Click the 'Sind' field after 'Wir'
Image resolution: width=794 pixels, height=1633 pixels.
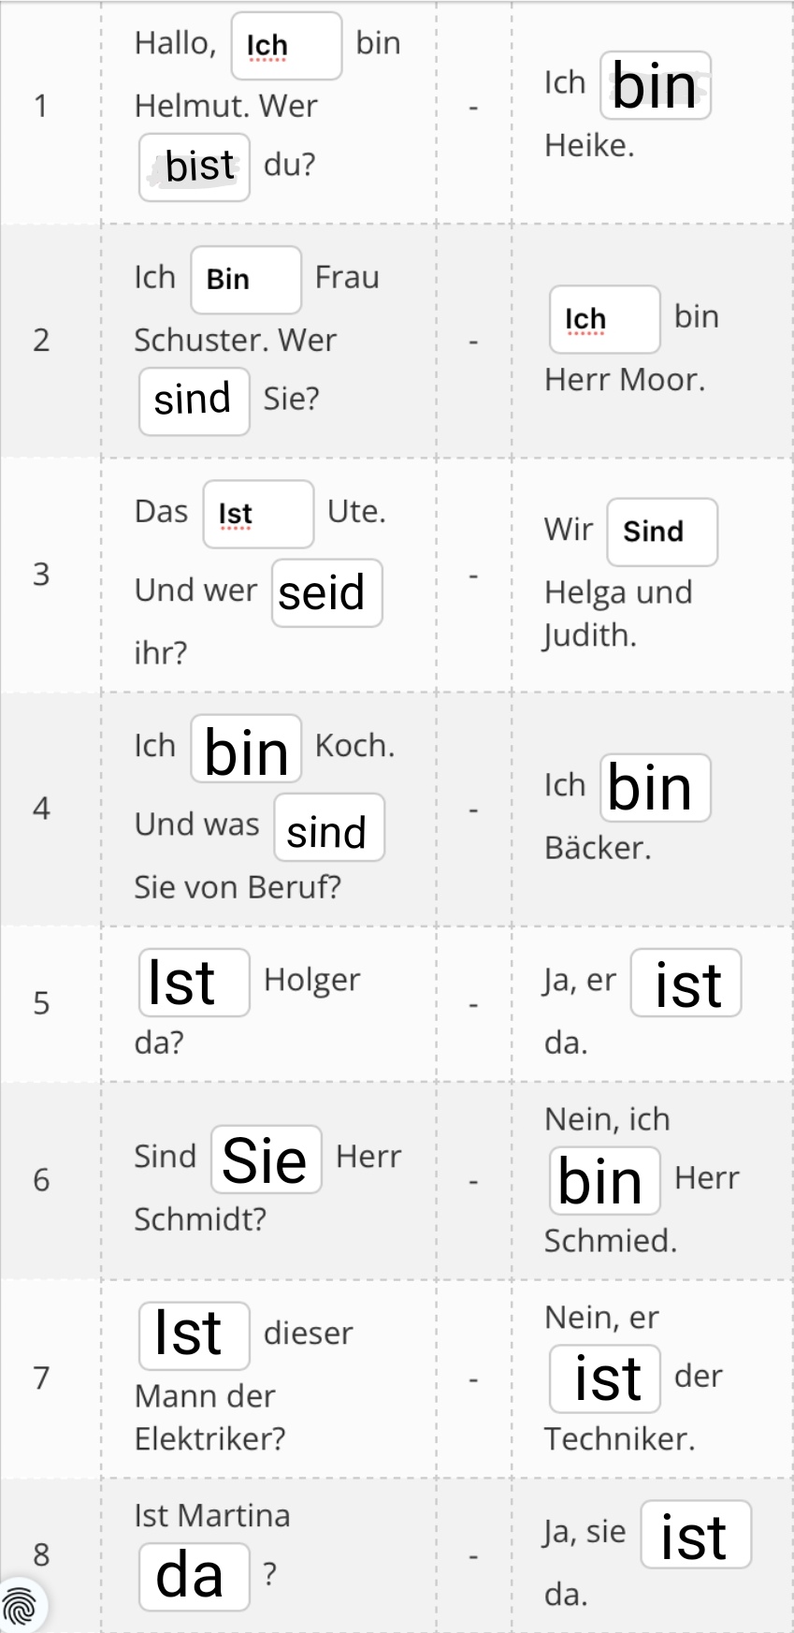click(662, 532)
